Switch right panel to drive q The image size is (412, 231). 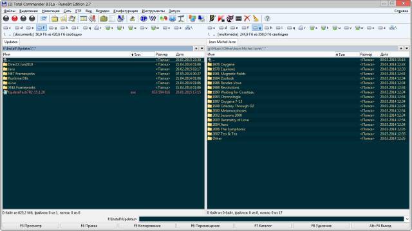[291, 28]
